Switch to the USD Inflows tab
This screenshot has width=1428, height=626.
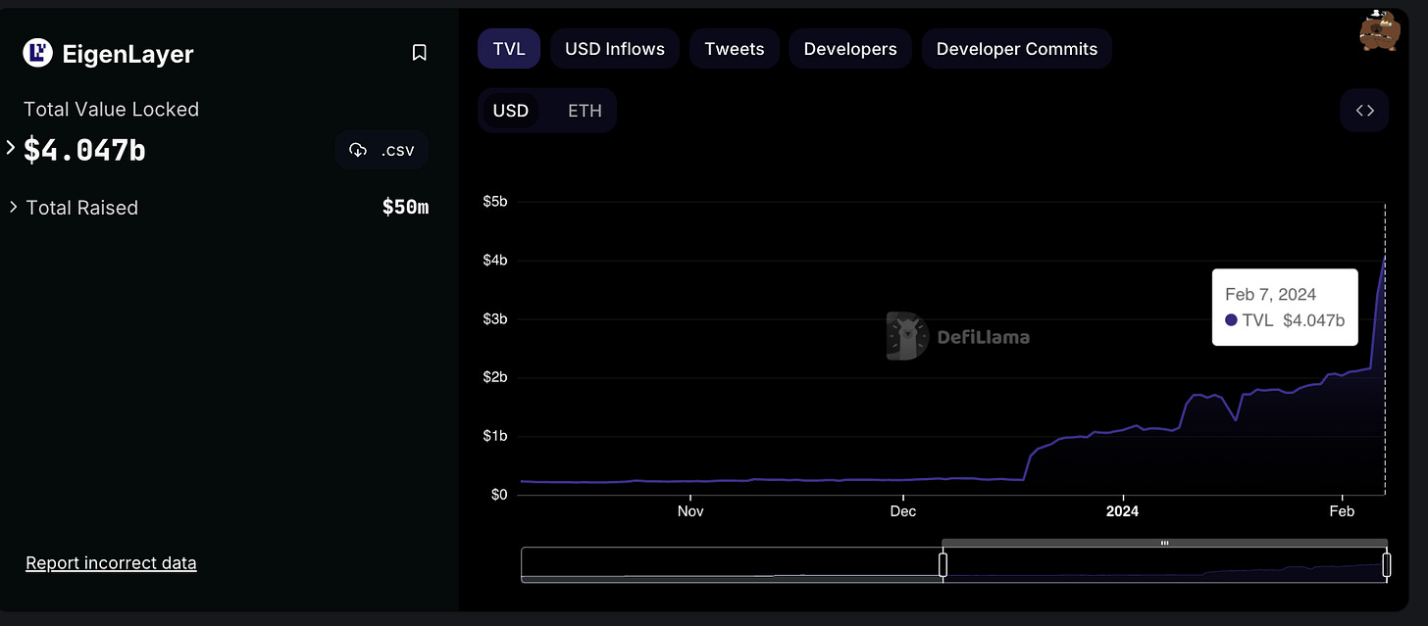(615, 48)
